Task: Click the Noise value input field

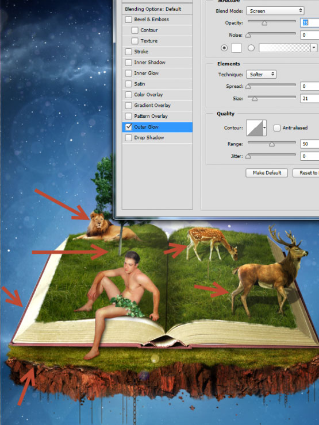Action: point(310,35)
